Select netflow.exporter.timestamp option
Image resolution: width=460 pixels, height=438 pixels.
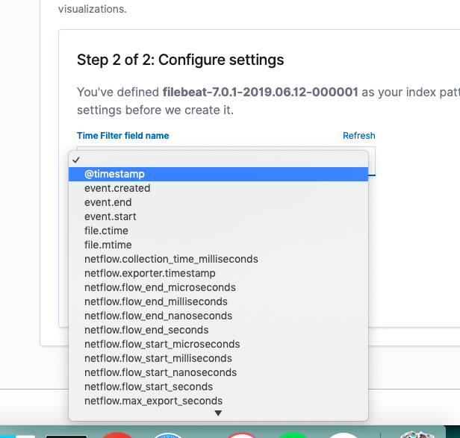(x=218, y=273)
